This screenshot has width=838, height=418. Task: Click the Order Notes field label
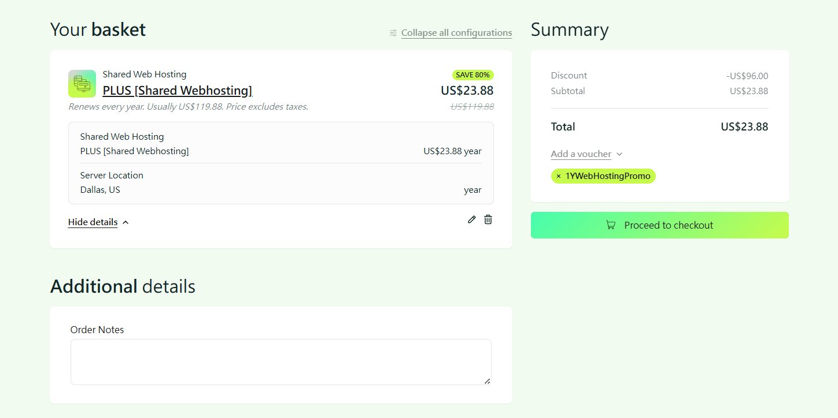97,330
